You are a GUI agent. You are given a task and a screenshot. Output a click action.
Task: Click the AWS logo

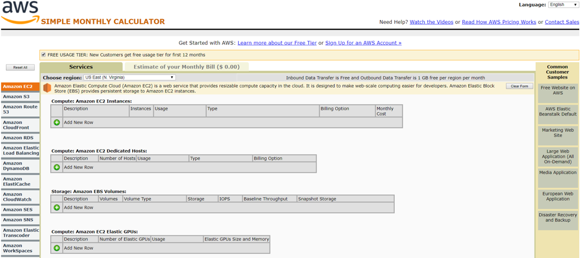click(x=20, y=13)
